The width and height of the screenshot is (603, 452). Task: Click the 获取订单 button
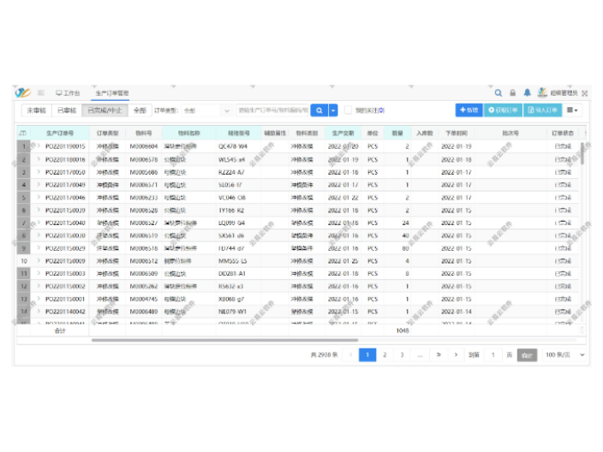click(x=503, y=110)
